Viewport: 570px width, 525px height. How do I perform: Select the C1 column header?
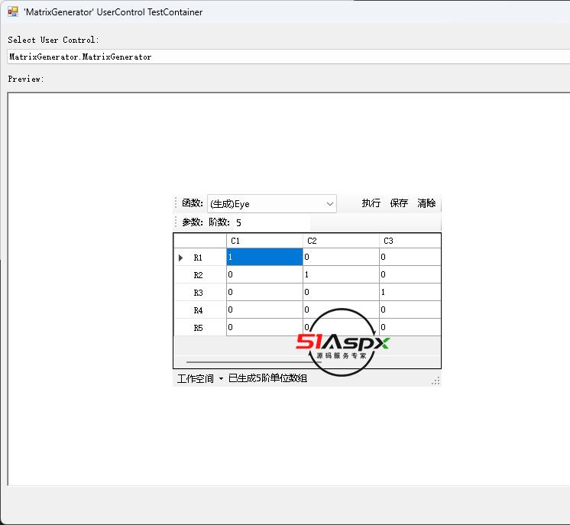point(264,241)
